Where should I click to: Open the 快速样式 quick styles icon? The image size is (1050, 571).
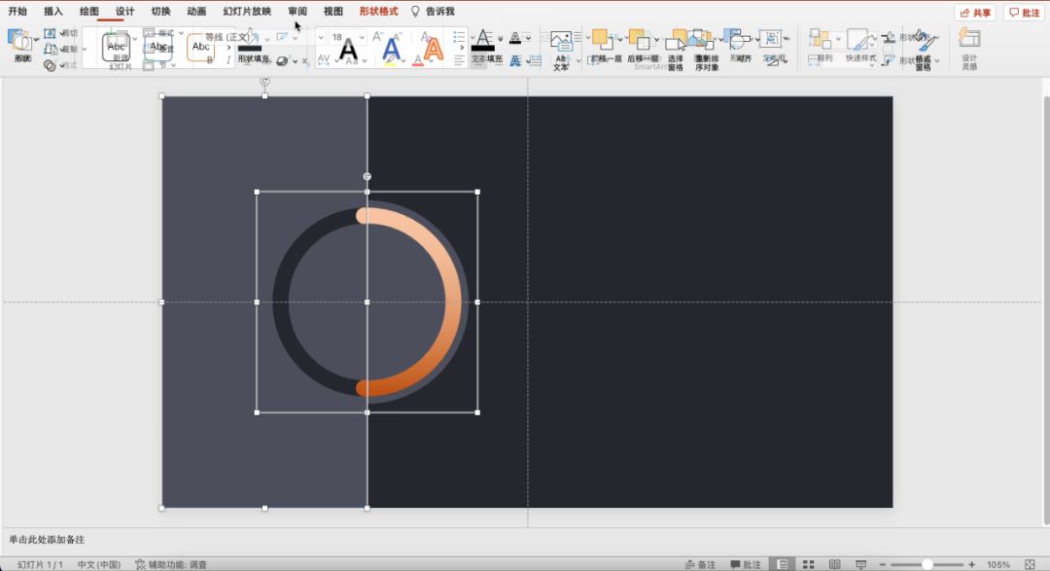pos(857,40)
